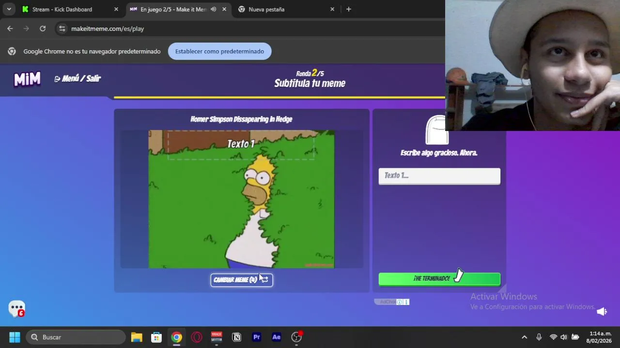
Task: Click Cambiar meme (4) button
Action: coord(242,280)
